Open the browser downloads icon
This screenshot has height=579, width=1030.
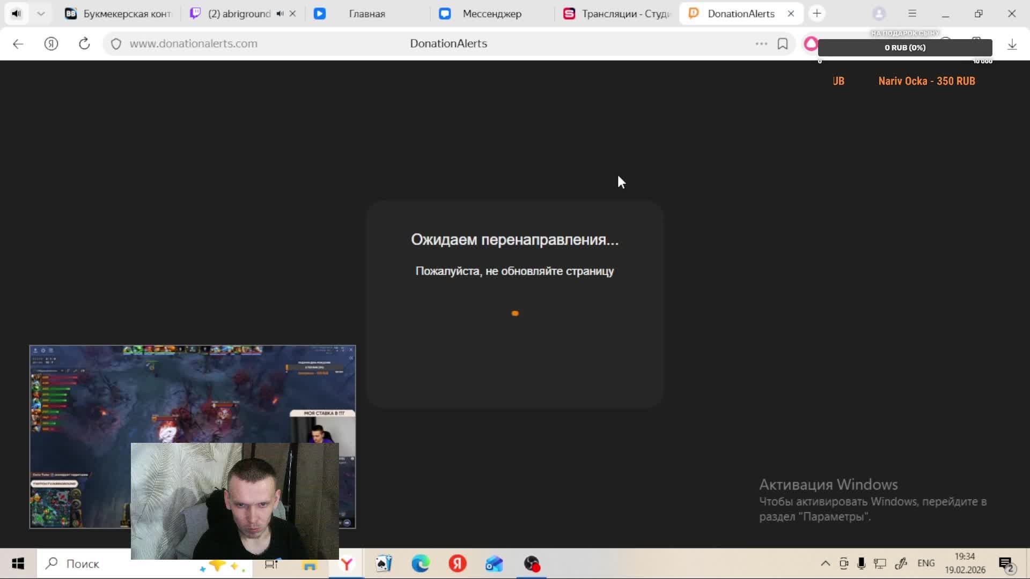click(x=1012, y=44)
